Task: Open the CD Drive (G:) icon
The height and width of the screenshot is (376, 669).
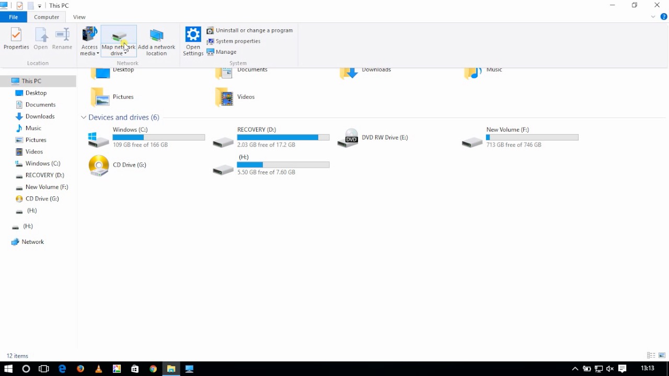Action: click(99, 164)
